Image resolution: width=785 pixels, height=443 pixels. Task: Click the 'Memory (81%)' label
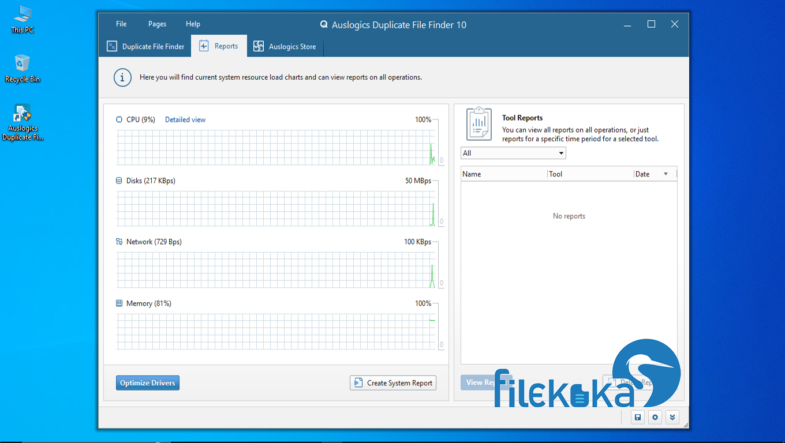(149, 303)
